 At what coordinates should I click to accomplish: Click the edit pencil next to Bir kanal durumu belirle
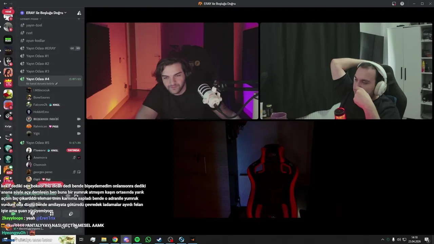(x=57, y=83)
